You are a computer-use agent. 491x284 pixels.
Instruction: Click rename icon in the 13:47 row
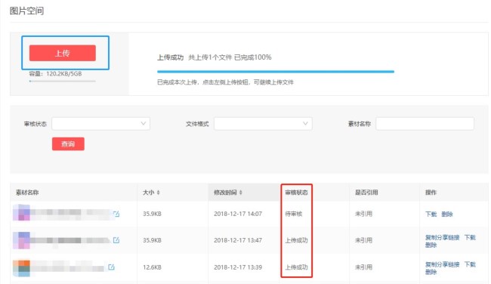[x=116, y=240]
